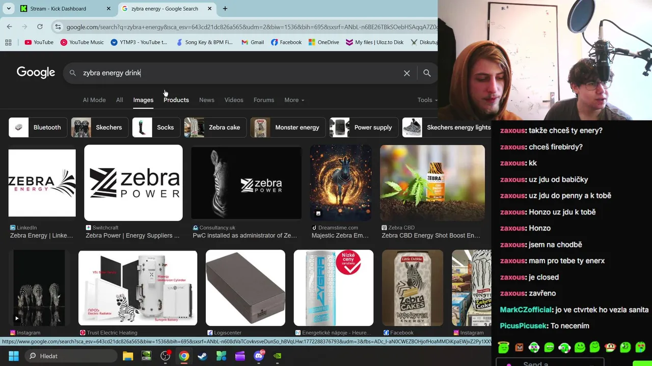
Task: Filter images by Zebra cake chip
Action: point(215,128)
